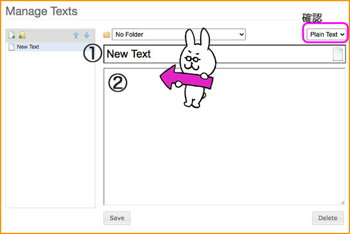The height and width of the screenshot is (234, 350).
Task: Select New Text in the text list
Action: 50,47
